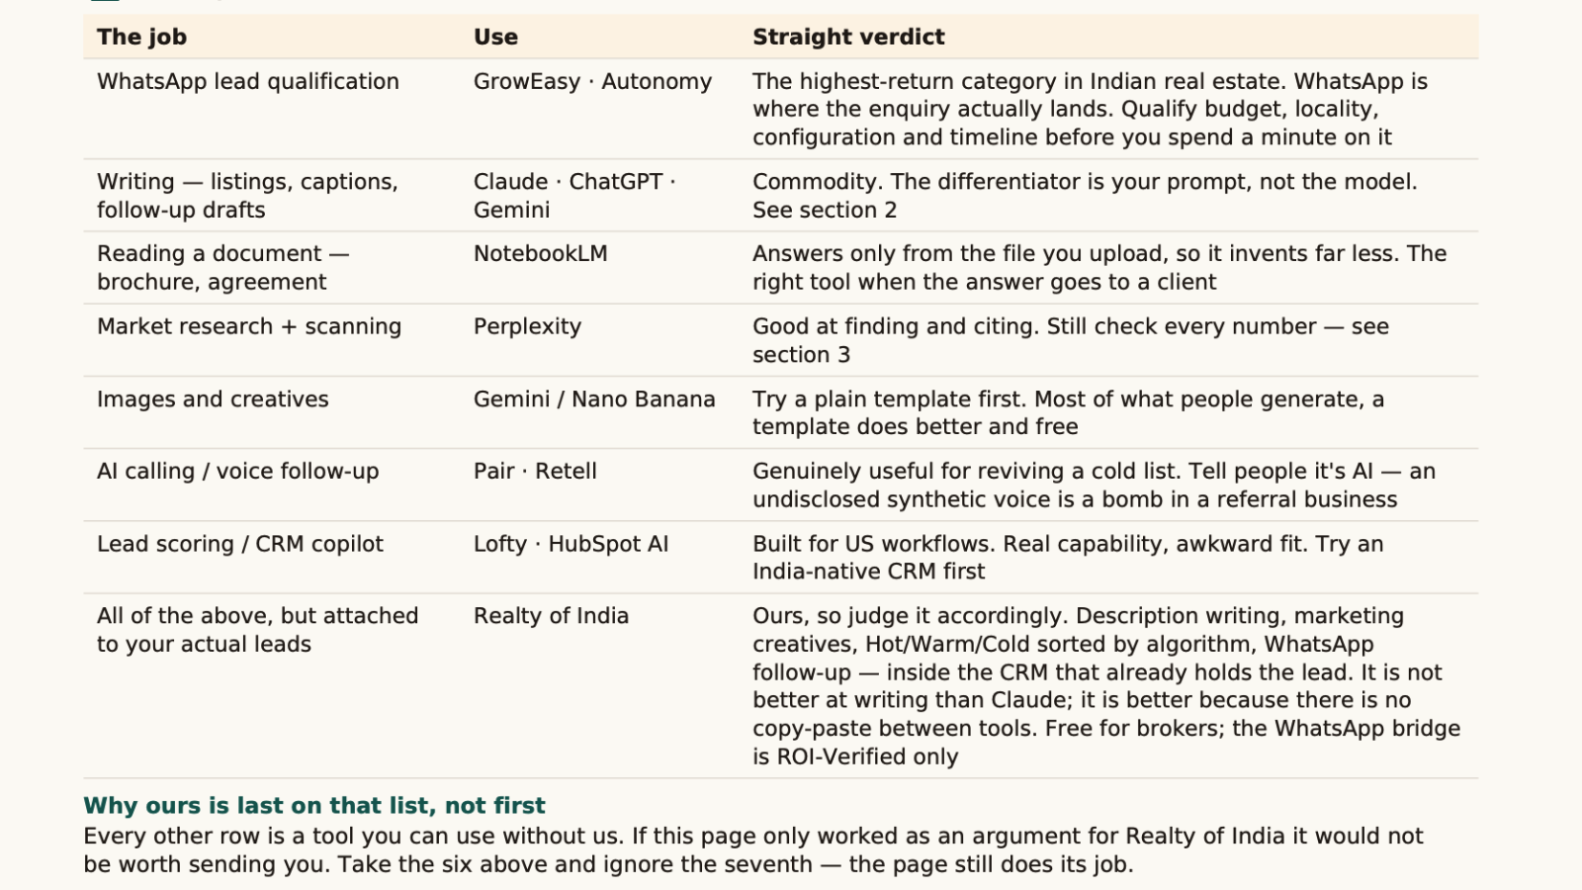1582x890 pixels.
Task: Click "Lead scoring / CRM copilot" label
Action: click(x=240, y=544)
